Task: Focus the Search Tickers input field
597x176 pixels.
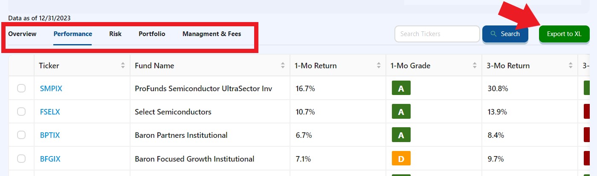Action: pos(438,34)
